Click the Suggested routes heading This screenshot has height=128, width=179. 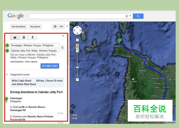point(20,75)
